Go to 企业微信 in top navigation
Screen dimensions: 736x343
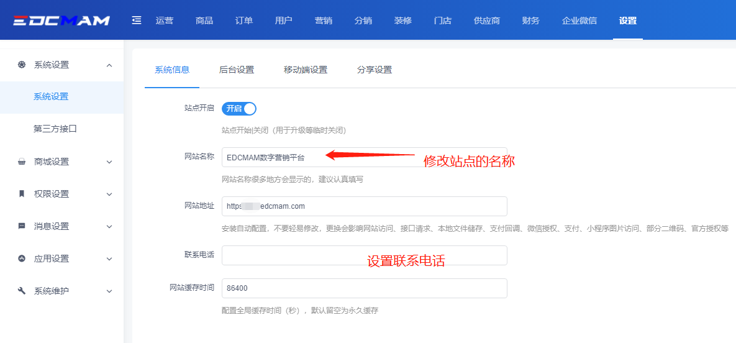click(579, 21)
